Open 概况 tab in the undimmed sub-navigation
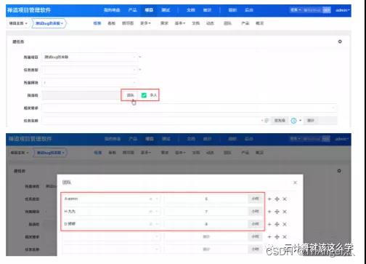The width and height of the screenshot is (366, 264). (259, 23)
